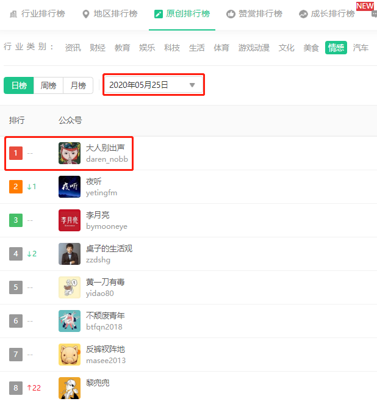The width and height of the screenshot is (377, 404).
Task: Open 桌子的生活观 account name link
Action: click(x=109, y=248)
